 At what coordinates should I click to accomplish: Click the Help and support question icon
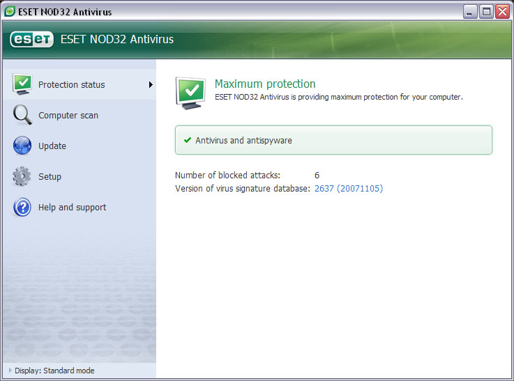(x=22, y=207)
